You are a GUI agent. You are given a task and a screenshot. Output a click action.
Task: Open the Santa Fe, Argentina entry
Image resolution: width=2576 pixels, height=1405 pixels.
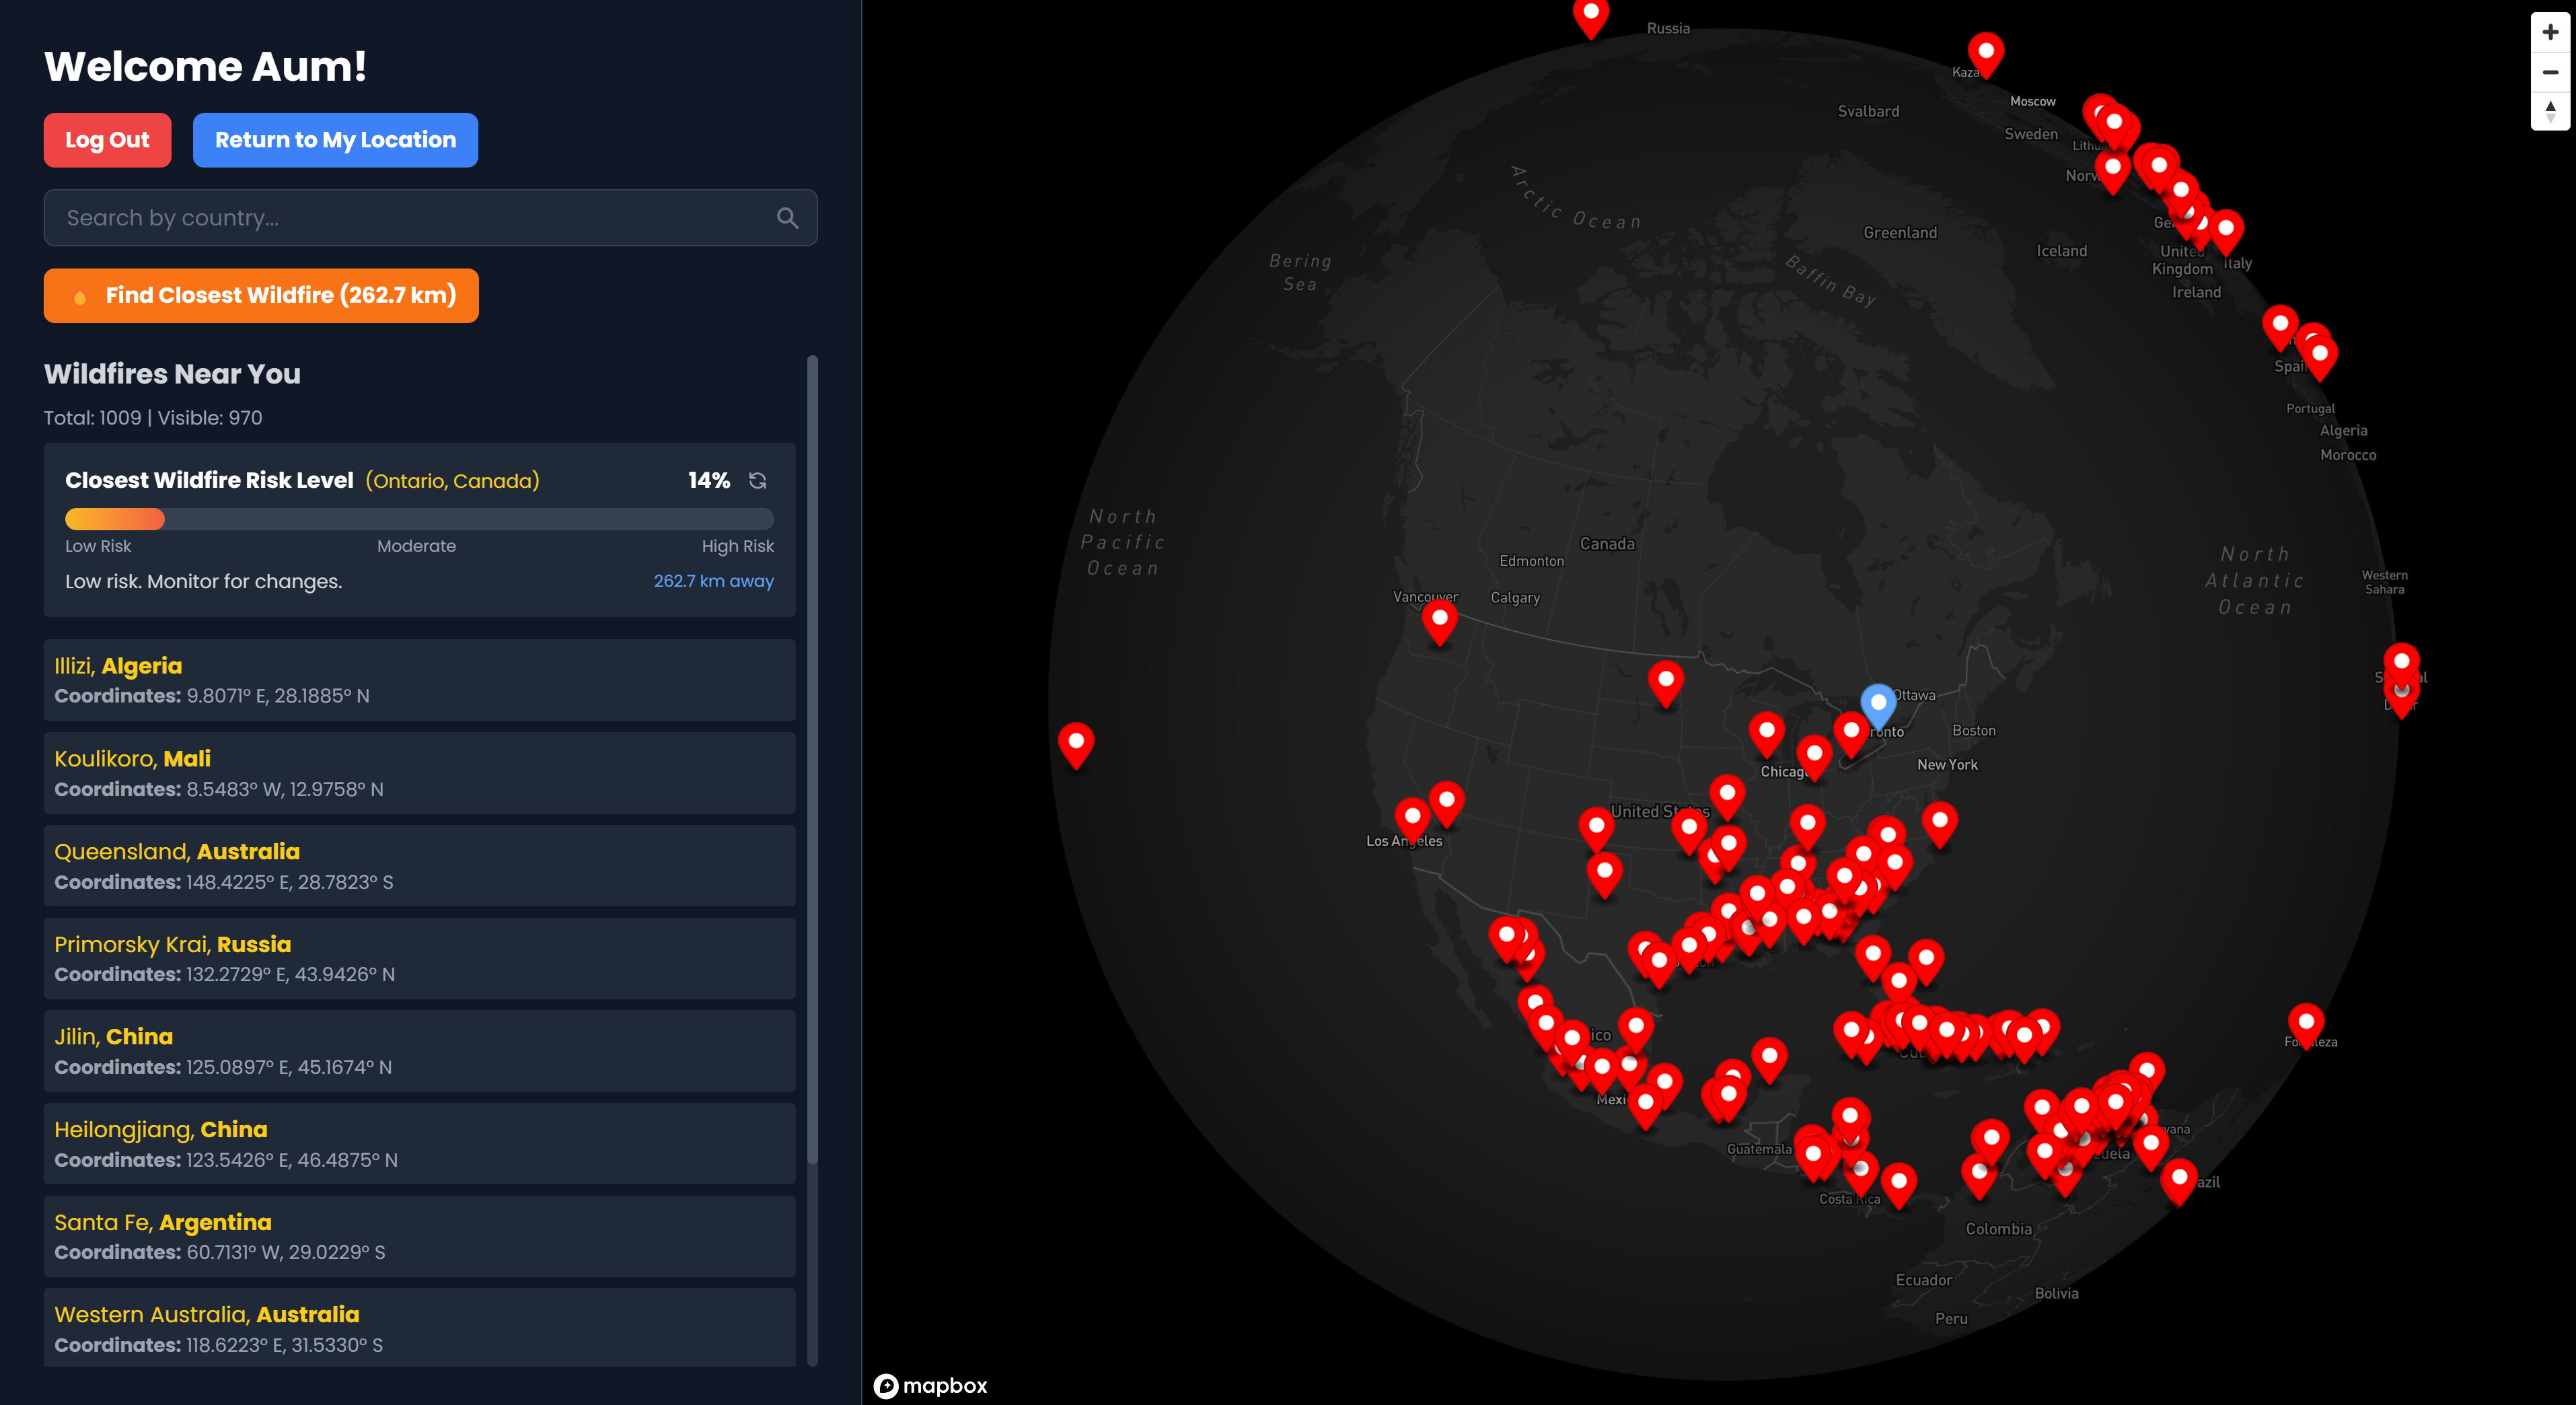click(419, 1236)
